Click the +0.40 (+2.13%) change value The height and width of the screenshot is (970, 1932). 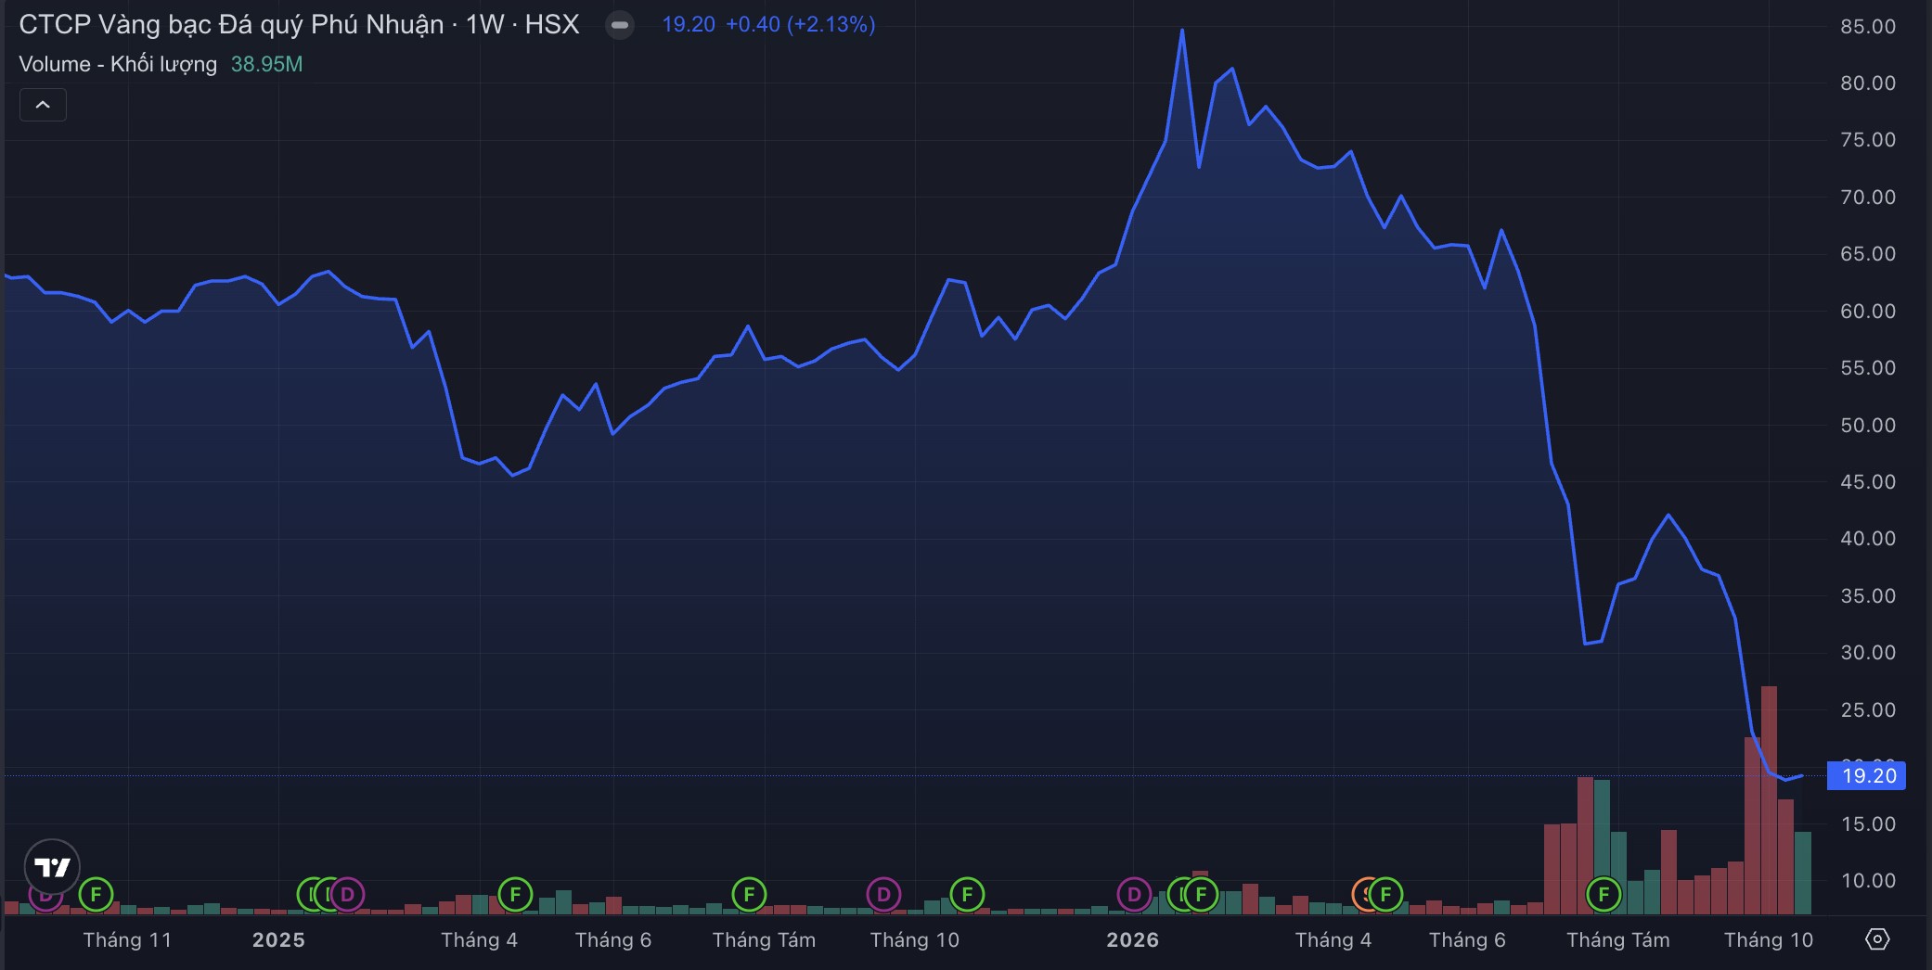(800, 24)
